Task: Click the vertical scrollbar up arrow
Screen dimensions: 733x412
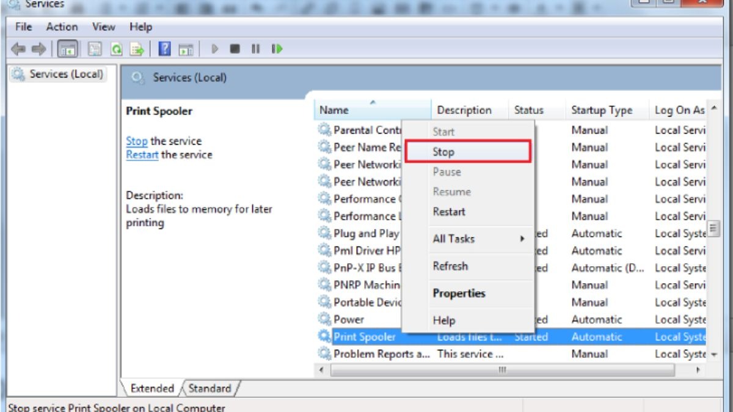Action: pos(714,108)
